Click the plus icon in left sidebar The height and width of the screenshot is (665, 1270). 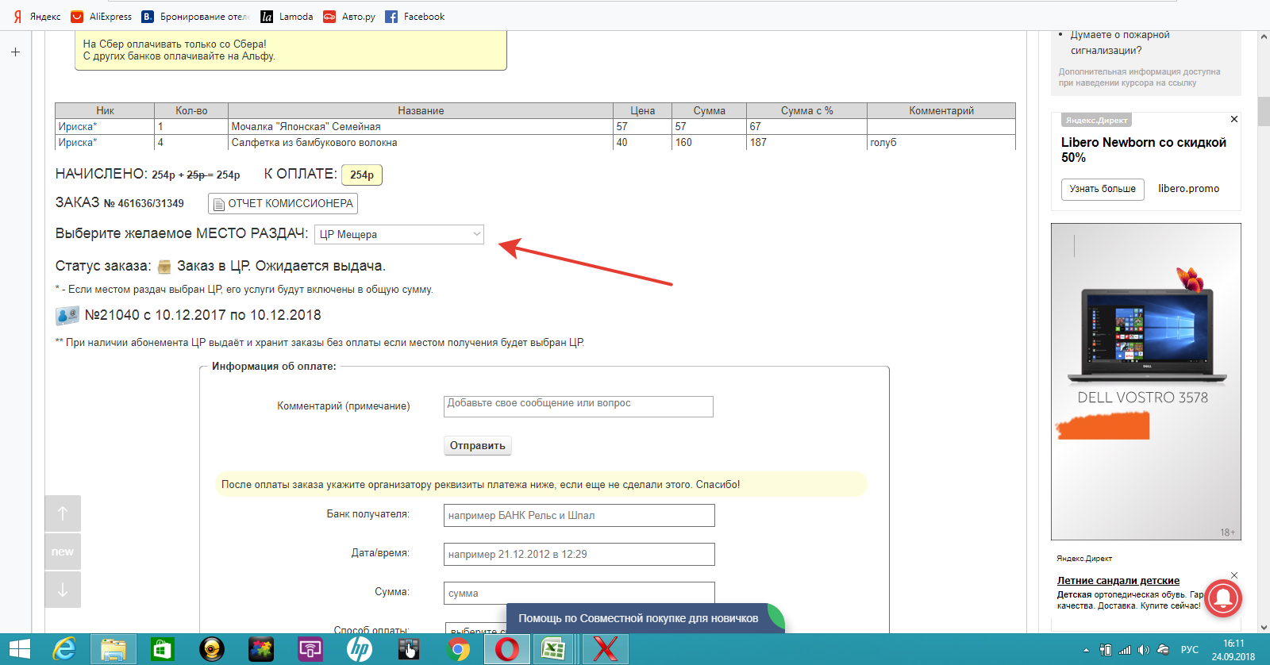[x=15, y=52]
